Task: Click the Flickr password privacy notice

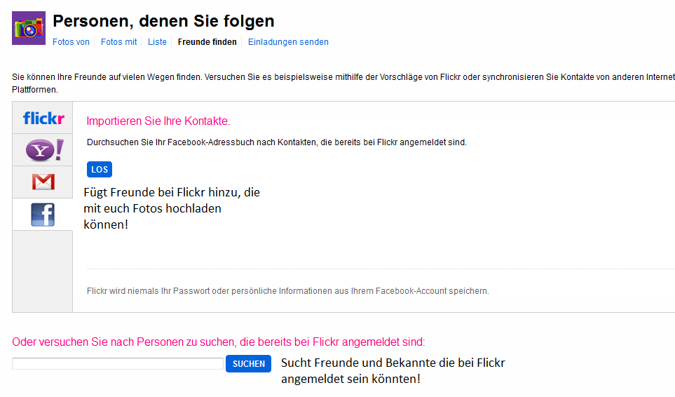Action: (x=287, y=291)
